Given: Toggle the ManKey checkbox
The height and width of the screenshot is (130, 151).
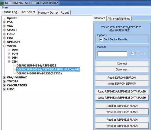Looking at the screenshot, I should [x=133, y=53].
